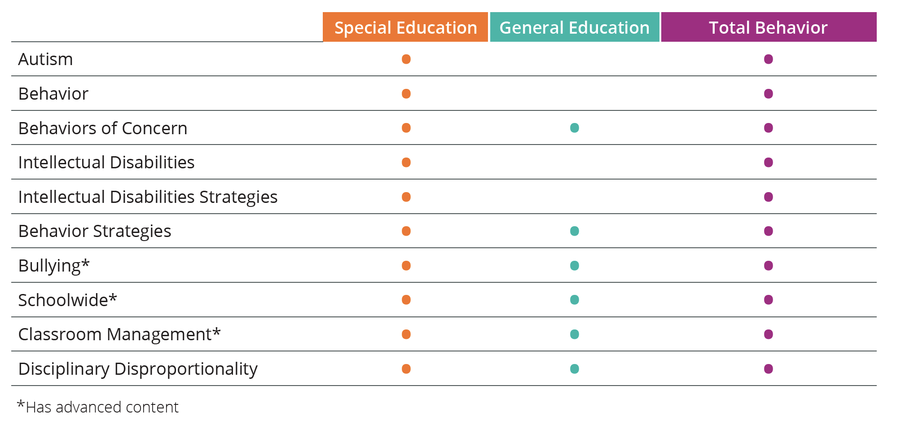Viewport: 914px width, 430px height.
Task: Click the teal dot in Behavior Strategies row
Action: click(x=575, y=231)
